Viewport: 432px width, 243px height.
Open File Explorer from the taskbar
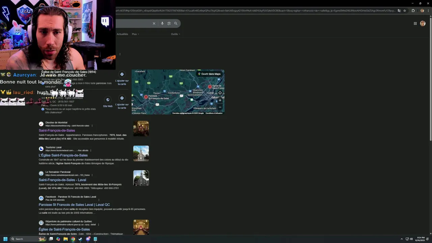point(65,239)
